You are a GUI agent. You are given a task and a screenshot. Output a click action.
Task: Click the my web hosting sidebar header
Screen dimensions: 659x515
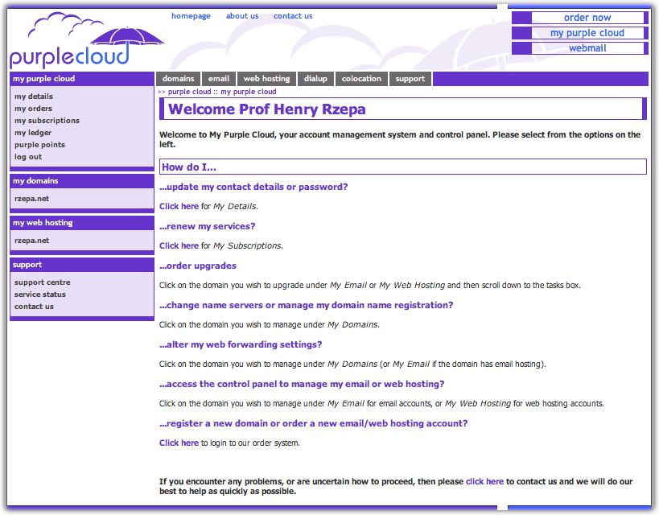82,223
